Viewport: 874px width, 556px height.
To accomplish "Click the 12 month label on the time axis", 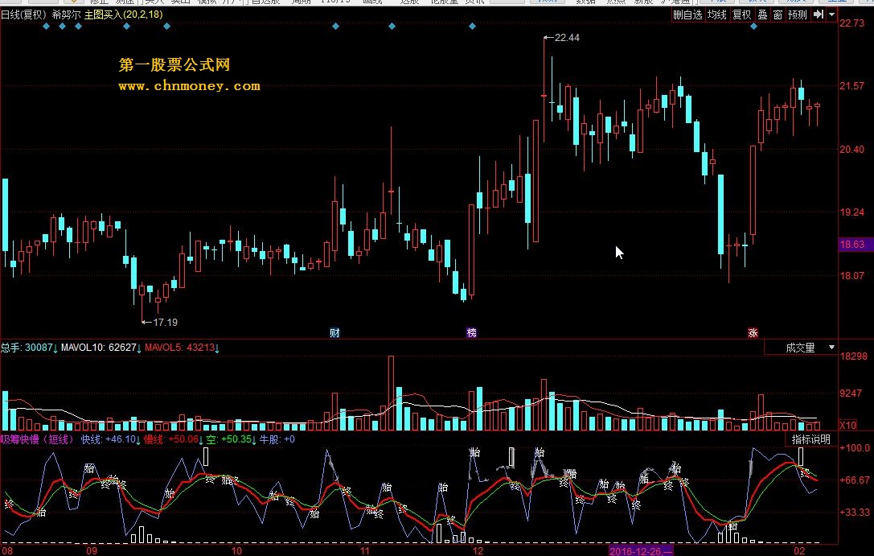I will [x=478, y=551].
